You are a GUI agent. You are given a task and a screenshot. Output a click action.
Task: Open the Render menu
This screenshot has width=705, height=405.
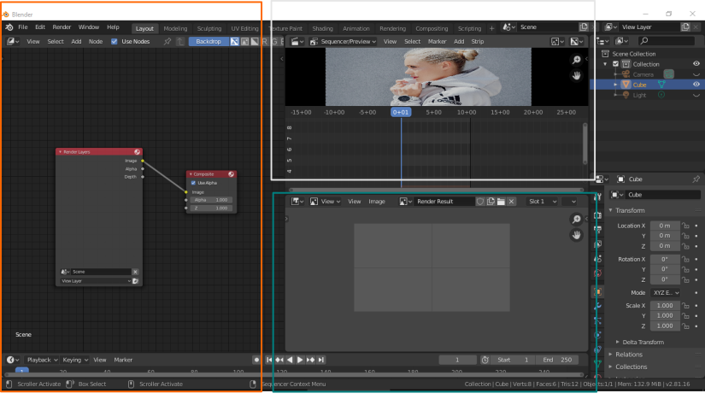click(x=62, y=27)
